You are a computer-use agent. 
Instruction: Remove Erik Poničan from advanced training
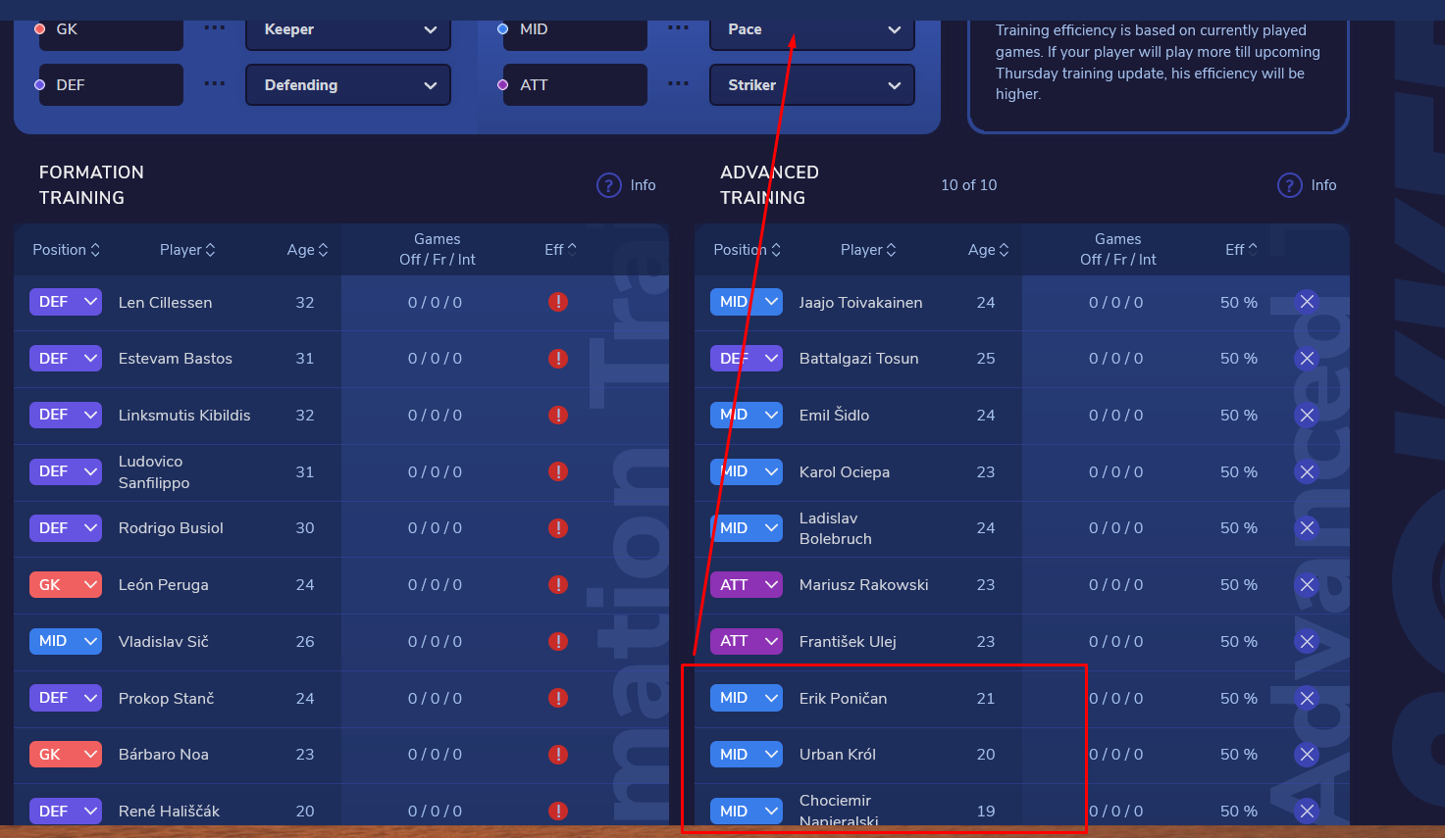pos(1307,698)
